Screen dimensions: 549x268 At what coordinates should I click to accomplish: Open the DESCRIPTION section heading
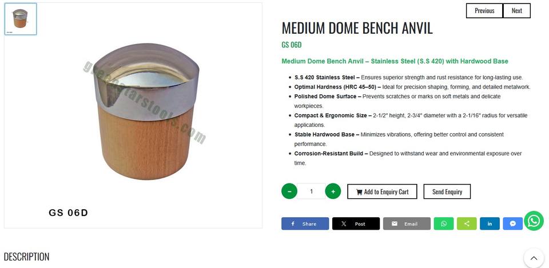[x=27, y=257]
